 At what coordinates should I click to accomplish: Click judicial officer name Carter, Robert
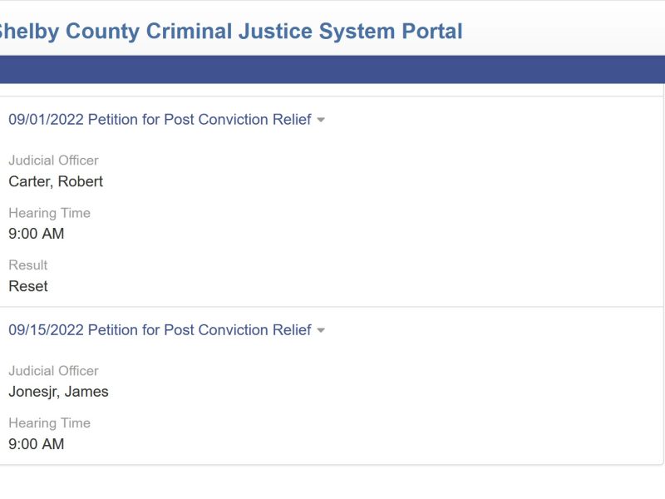click(x=56, y=181)
